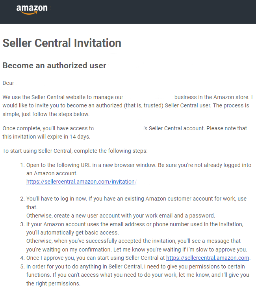Open the sellercentral.amazon.com link in step 4

(x=208, y=258)
